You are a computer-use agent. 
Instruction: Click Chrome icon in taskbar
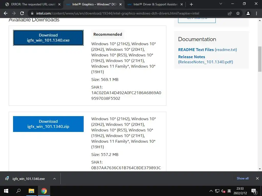click(x=44, y=191)
